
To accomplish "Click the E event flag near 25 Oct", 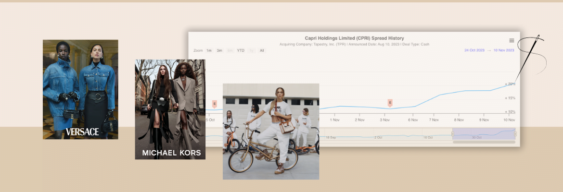I will (x=215, y=103).
